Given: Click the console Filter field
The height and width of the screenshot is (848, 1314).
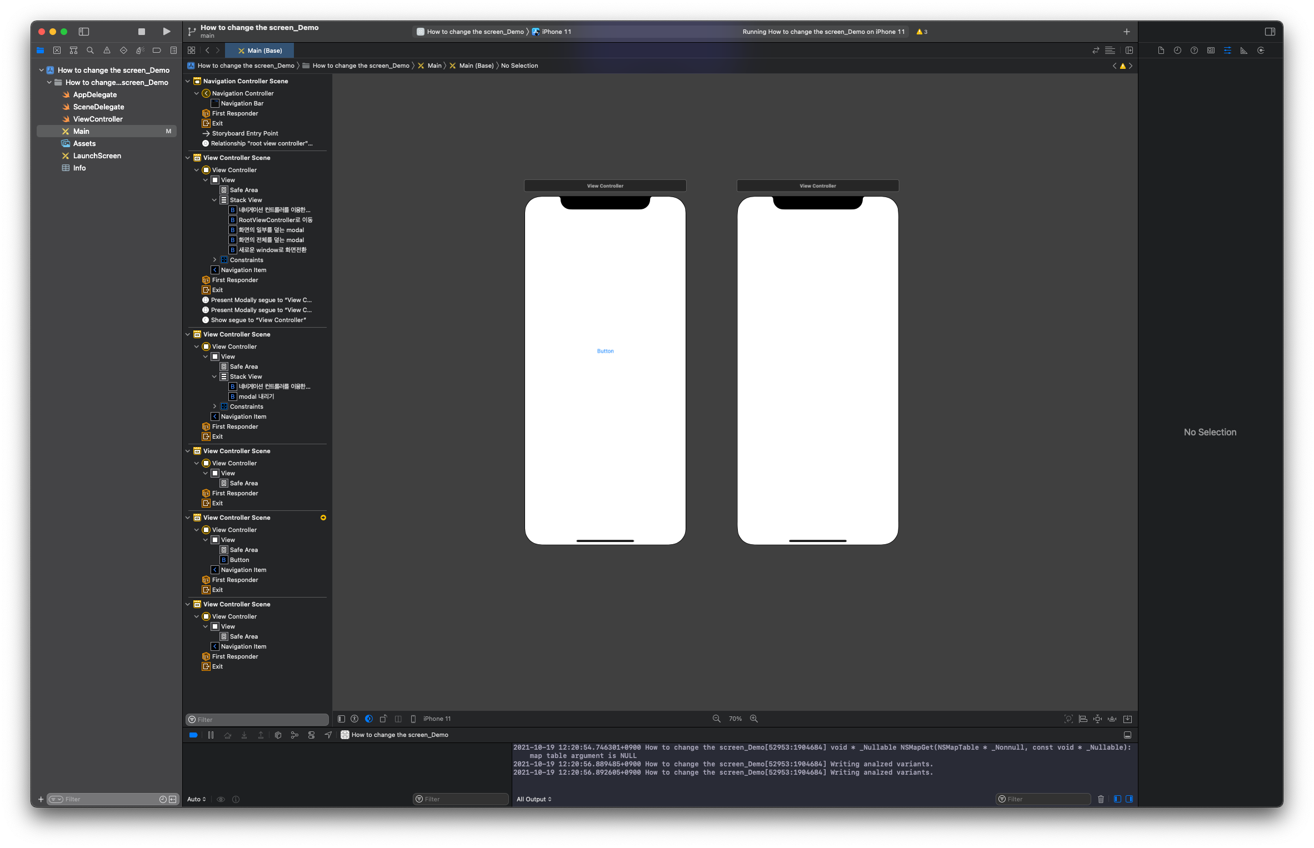Looking at the screenshot, I should tap(1043, 799).
